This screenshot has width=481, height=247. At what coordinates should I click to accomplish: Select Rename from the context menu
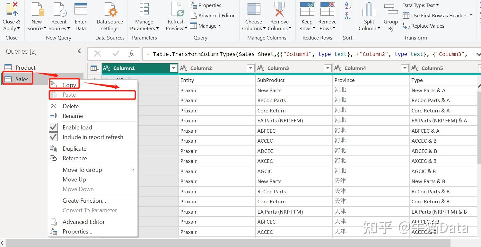pyautogui.click(x=73, y=116)
